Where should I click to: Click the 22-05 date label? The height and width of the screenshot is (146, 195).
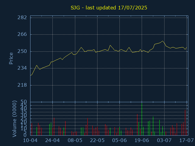pos(97,141)
